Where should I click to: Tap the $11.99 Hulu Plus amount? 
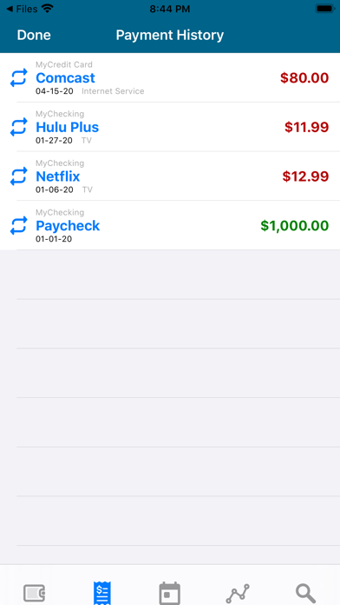tap(306, 127)
